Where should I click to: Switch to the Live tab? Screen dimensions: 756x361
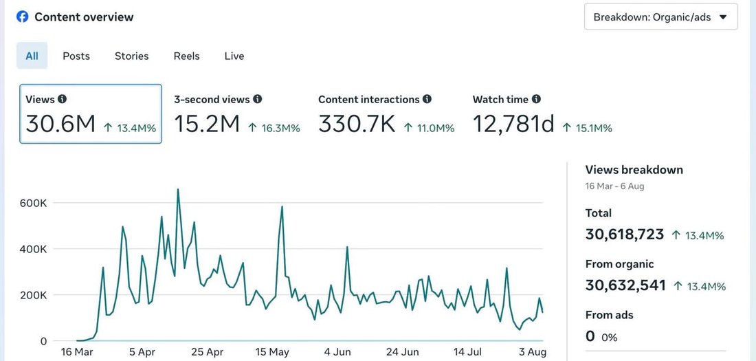click(x=234, y=56)
